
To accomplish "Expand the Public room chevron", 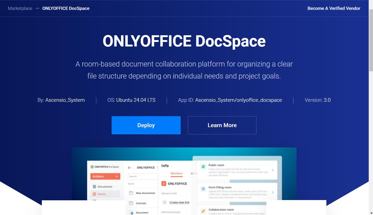I will pyautogui.click(x=273, y=170).
